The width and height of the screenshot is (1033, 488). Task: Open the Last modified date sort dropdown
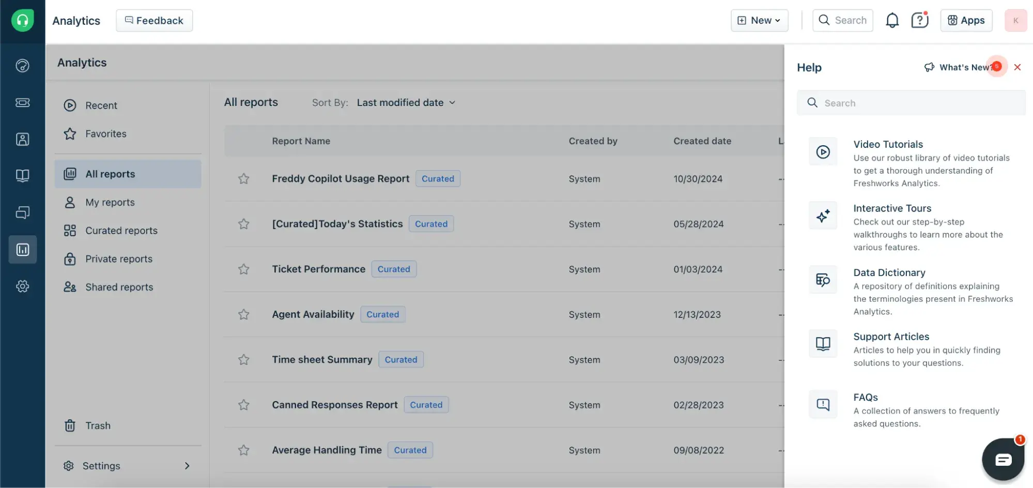(406, 103)
